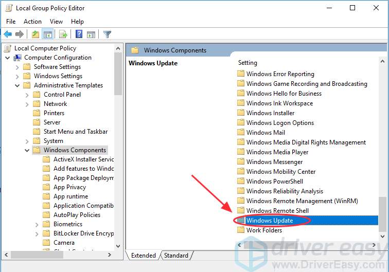Expand the Software Settings node
The height and width of the screenshot is (272, 389).
(x=17, y=67)
